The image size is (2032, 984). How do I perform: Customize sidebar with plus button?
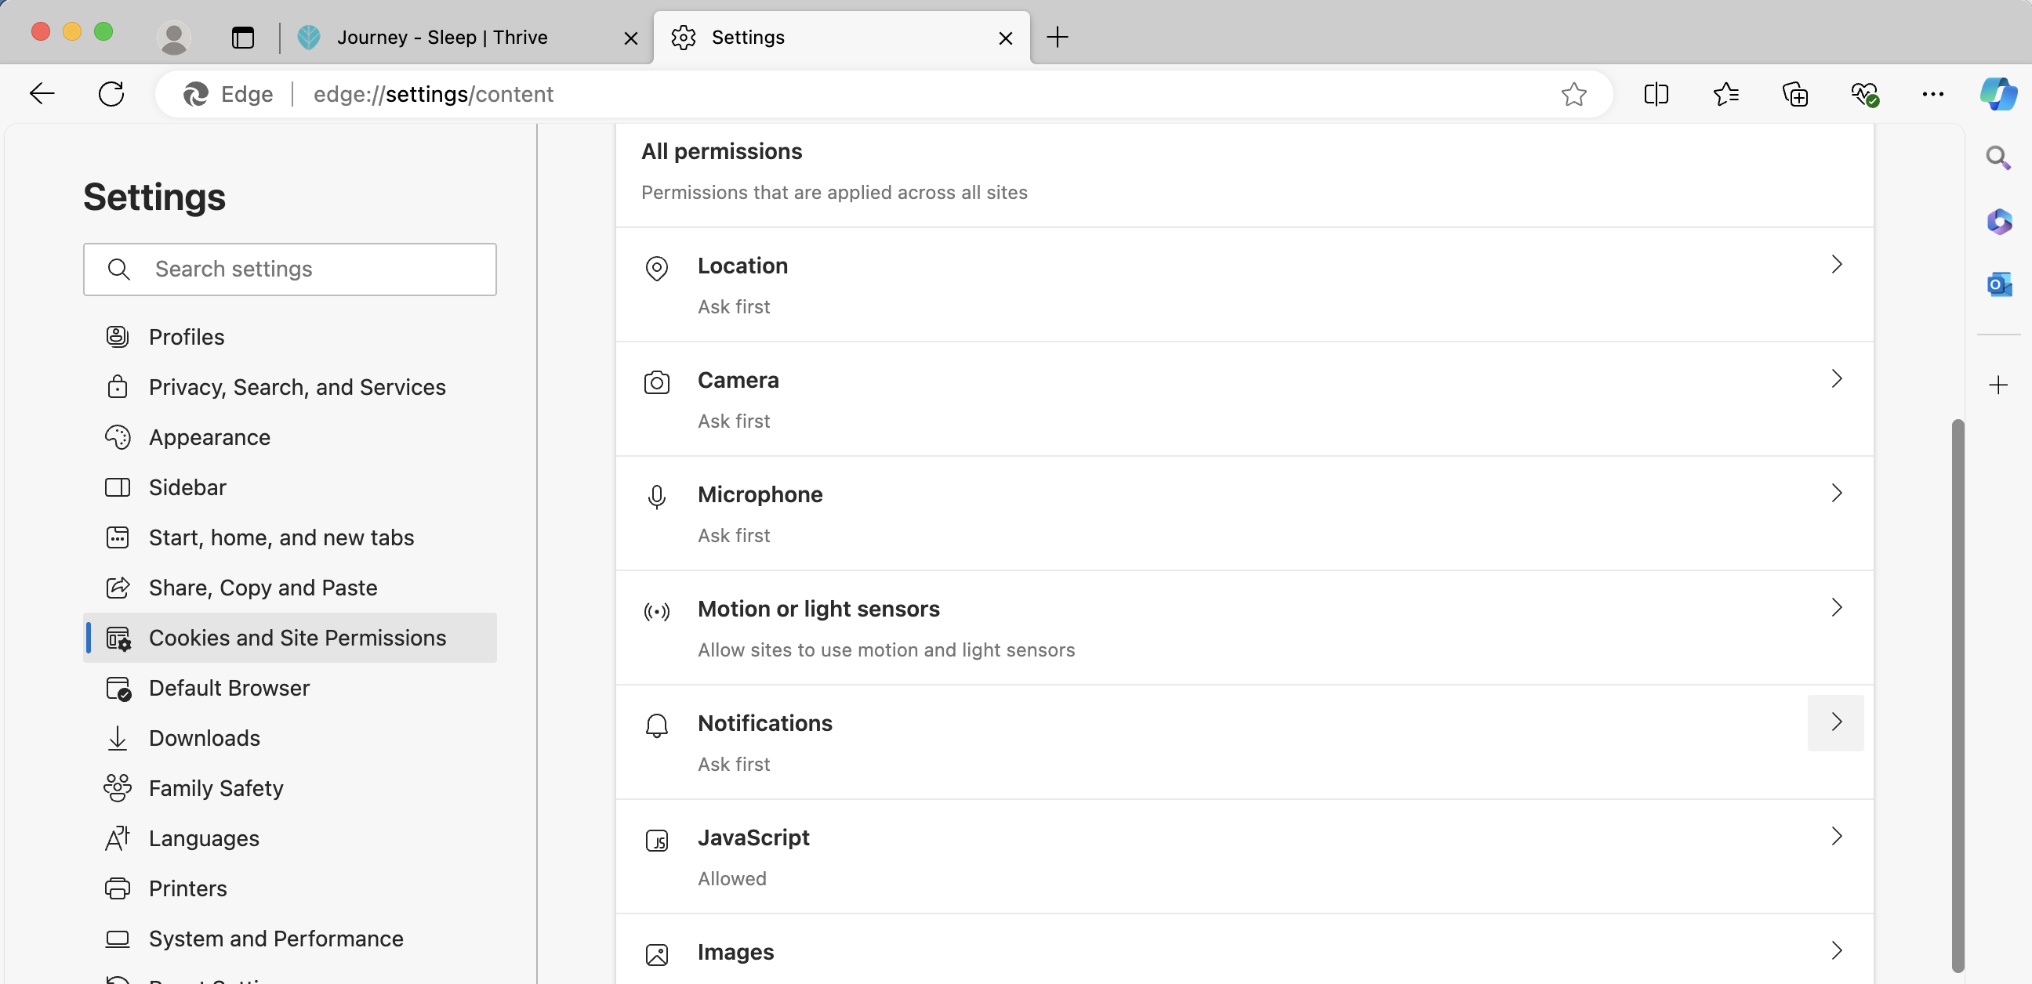[1998, 385]
